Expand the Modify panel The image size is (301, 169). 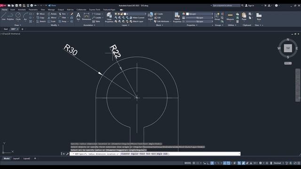[55, 25]
